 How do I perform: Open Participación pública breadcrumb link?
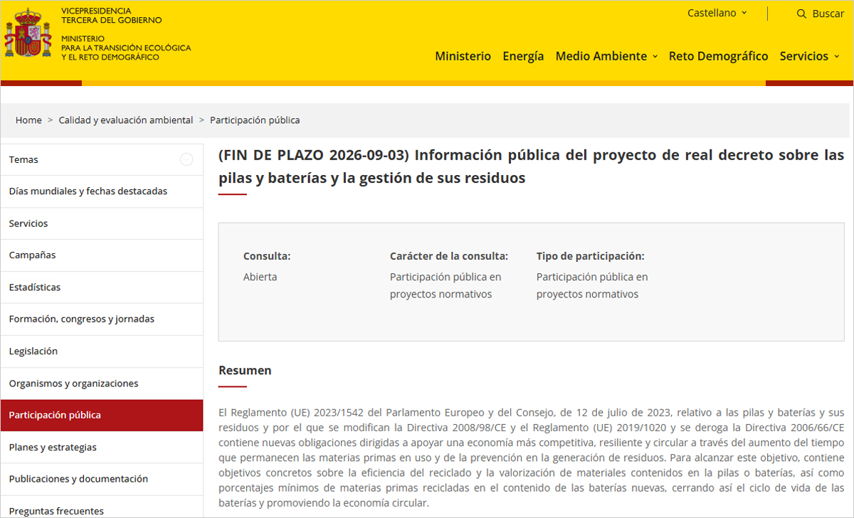point(255,120)
